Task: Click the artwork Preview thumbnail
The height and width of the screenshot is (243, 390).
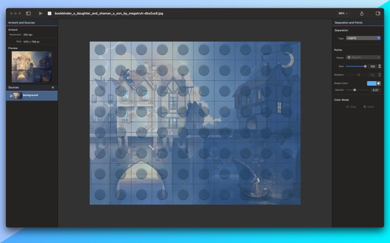Action: [32, 67]
